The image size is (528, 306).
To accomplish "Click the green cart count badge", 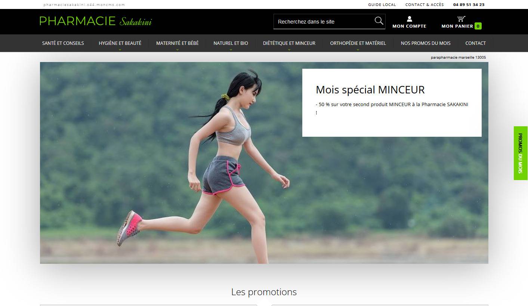I will click(x=478, y=26).
